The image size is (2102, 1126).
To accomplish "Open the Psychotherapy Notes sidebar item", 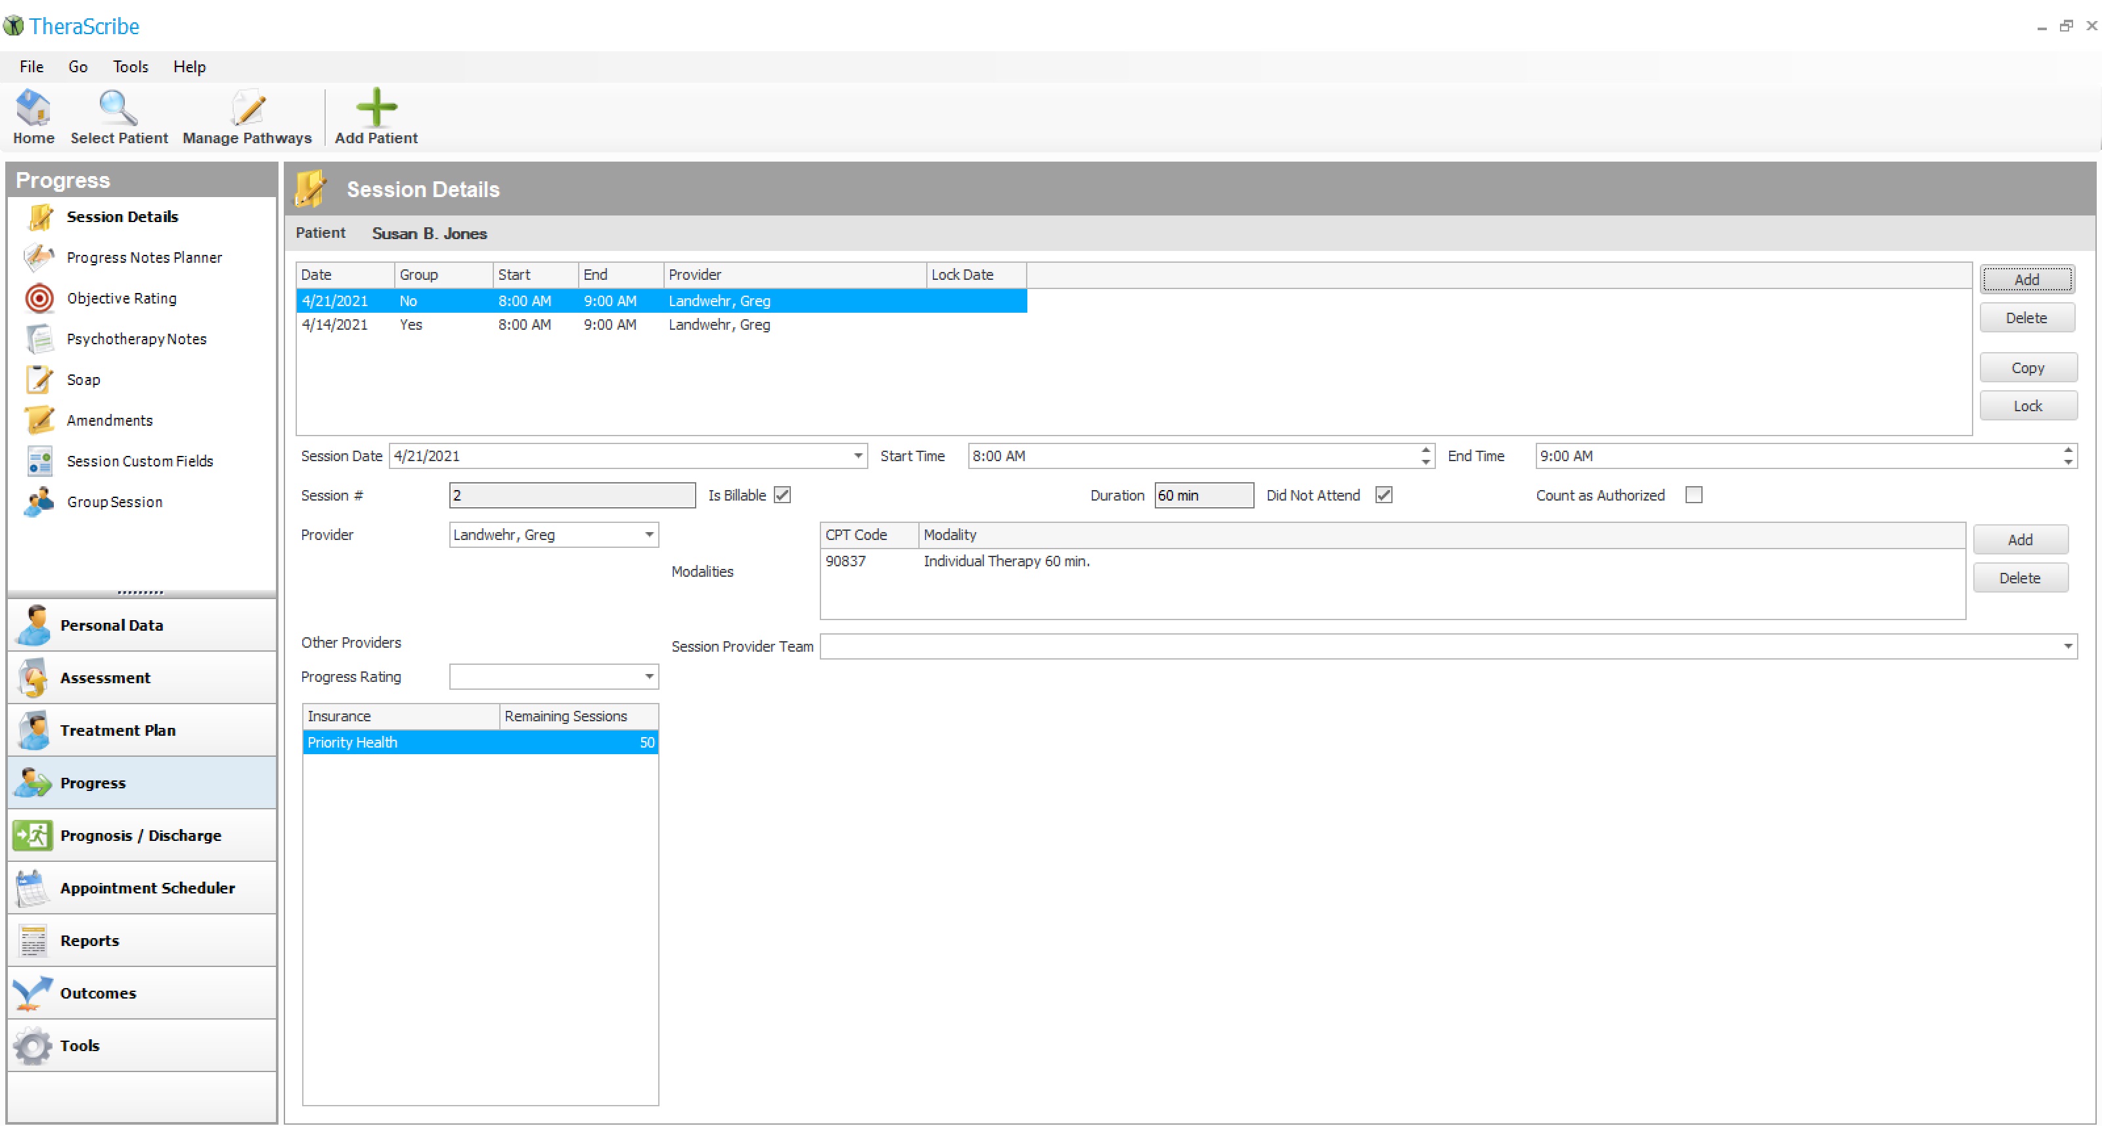I will click(136, 340).
